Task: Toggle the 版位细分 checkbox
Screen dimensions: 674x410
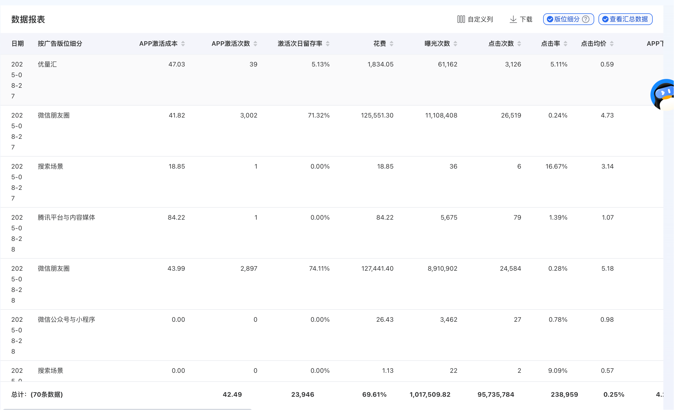Action: [550, 19]
